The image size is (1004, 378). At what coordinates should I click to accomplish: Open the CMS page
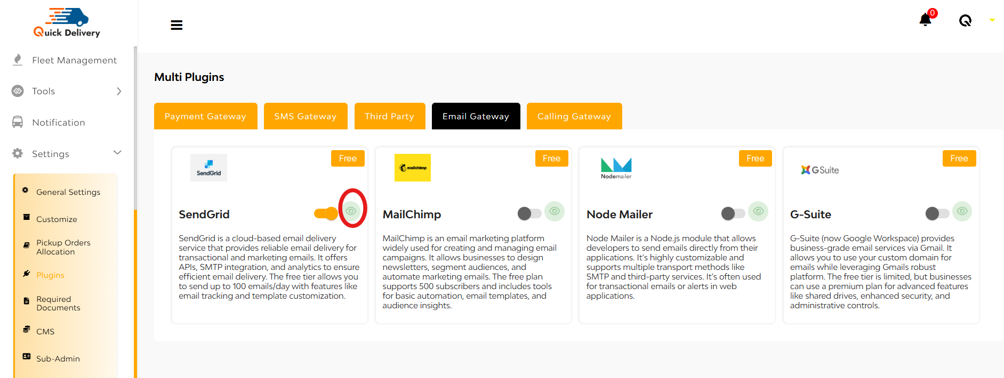click(45, 332)
